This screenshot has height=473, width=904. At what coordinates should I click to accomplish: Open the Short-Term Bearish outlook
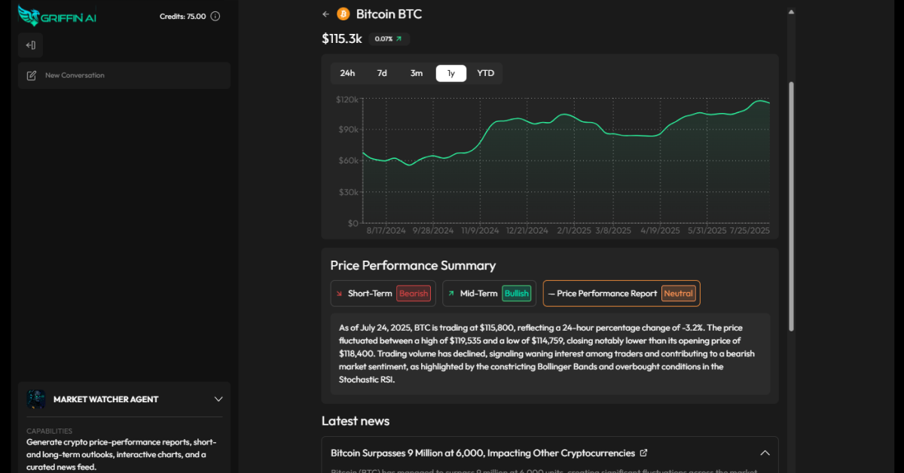383,294
